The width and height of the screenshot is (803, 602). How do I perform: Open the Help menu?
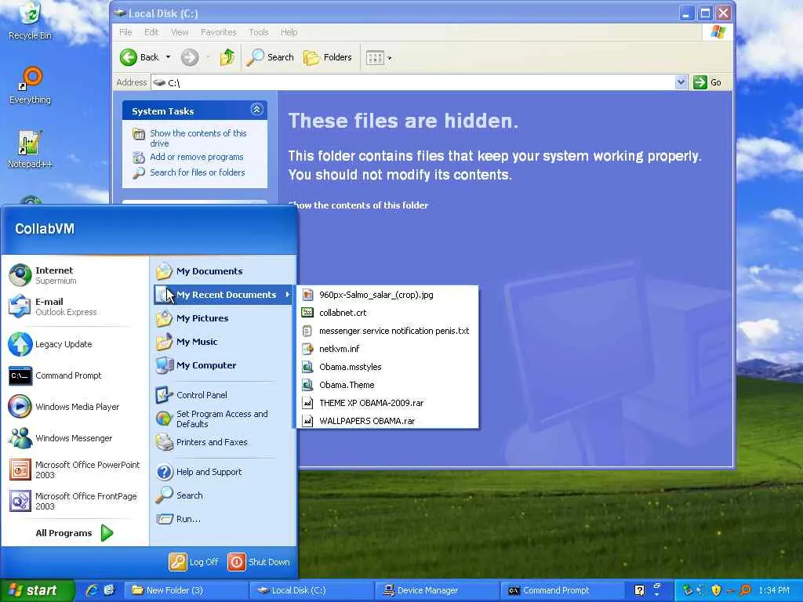[x=289, y=32]
